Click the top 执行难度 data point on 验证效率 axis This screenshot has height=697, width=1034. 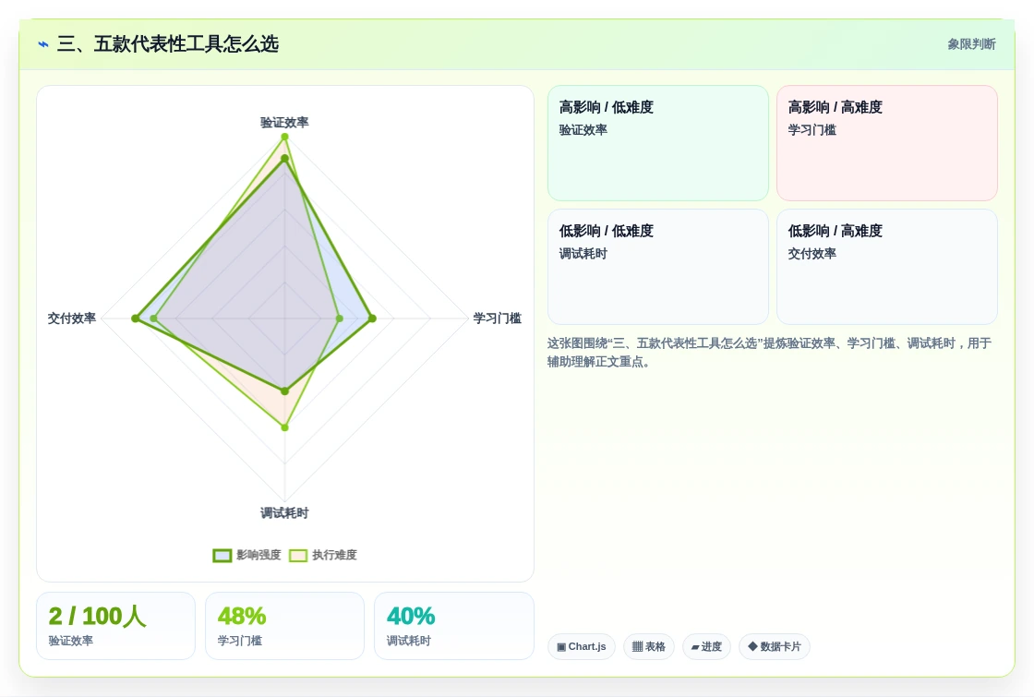[x=285, y=138]
